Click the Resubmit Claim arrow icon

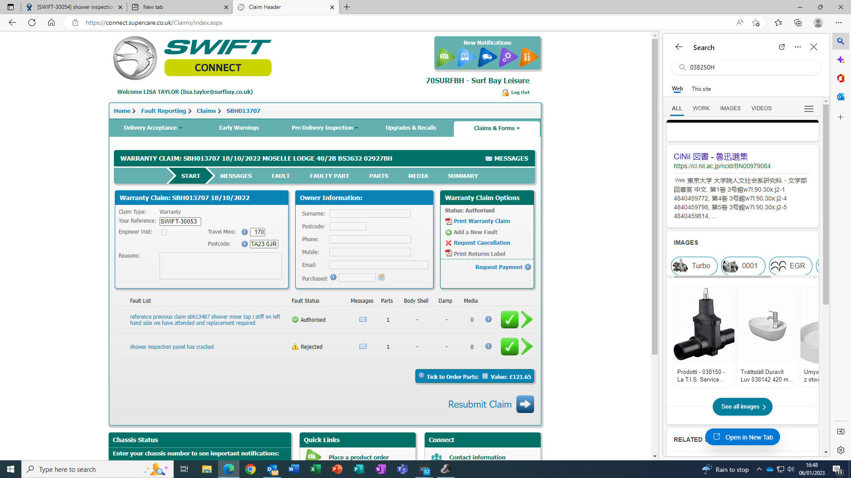point(525,404)
